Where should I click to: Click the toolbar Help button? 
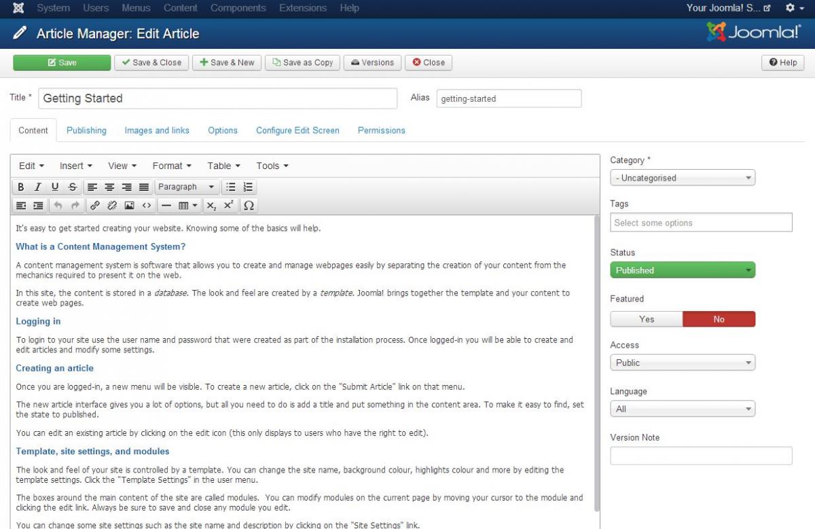pos(782,62)
